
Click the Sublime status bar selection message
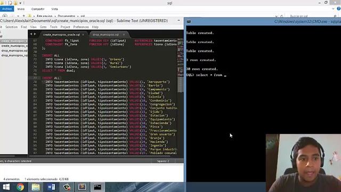point(15,161)
